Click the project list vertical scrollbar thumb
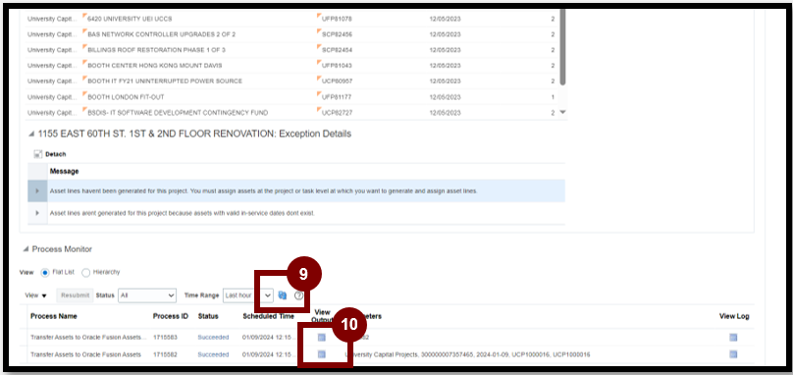This screenshot has width=793, height=375. [x=563, y=46]
